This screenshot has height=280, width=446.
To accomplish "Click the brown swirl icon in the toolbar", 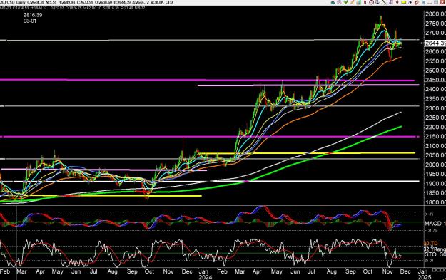I will pyautogui.click(x=416, y=3).
